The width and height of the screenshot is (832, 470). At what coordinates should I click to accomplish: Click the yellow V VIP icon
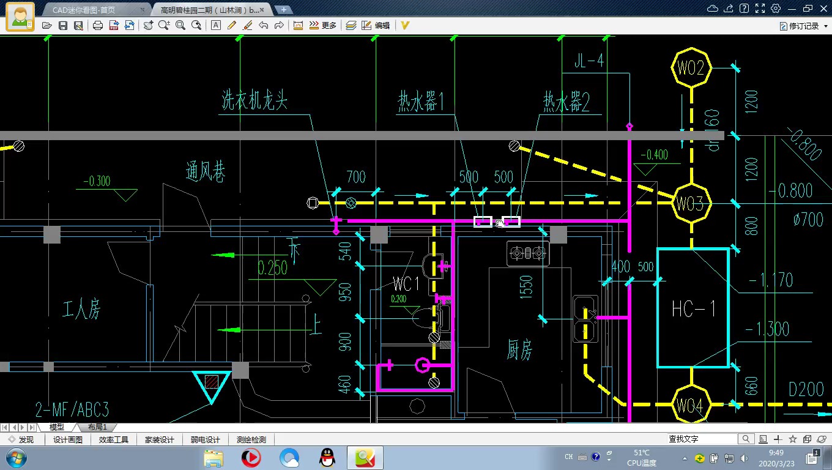pyautogui.click(x=404, y=26)
